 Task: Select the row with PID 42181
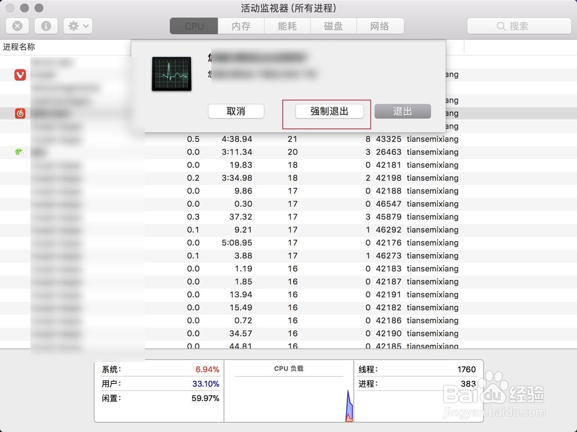coord(288,165)
